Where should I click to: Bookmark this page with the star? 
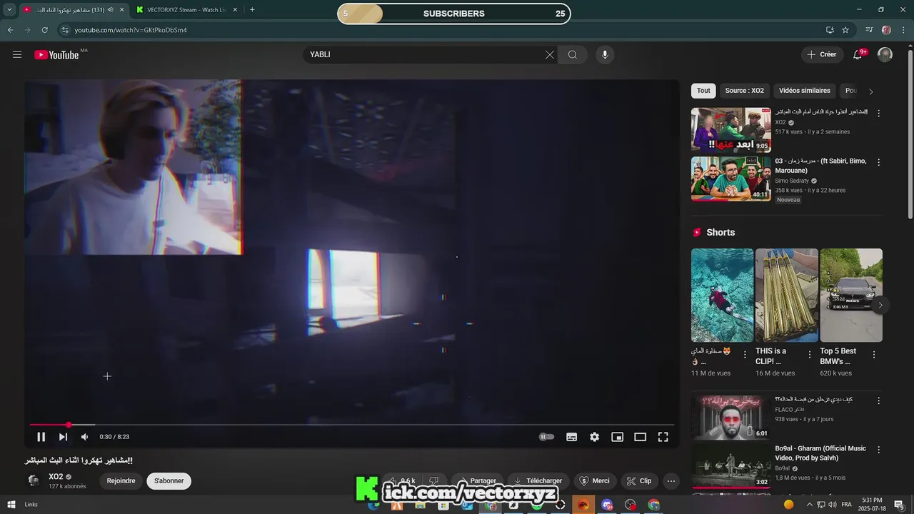pos(845,30)
